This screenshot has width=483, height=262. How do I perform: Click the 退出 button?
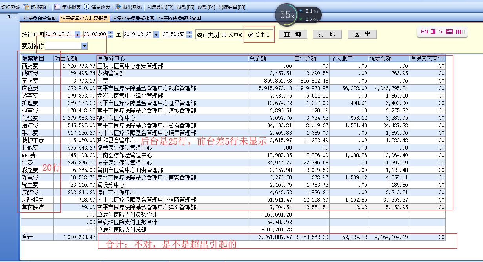362,34
